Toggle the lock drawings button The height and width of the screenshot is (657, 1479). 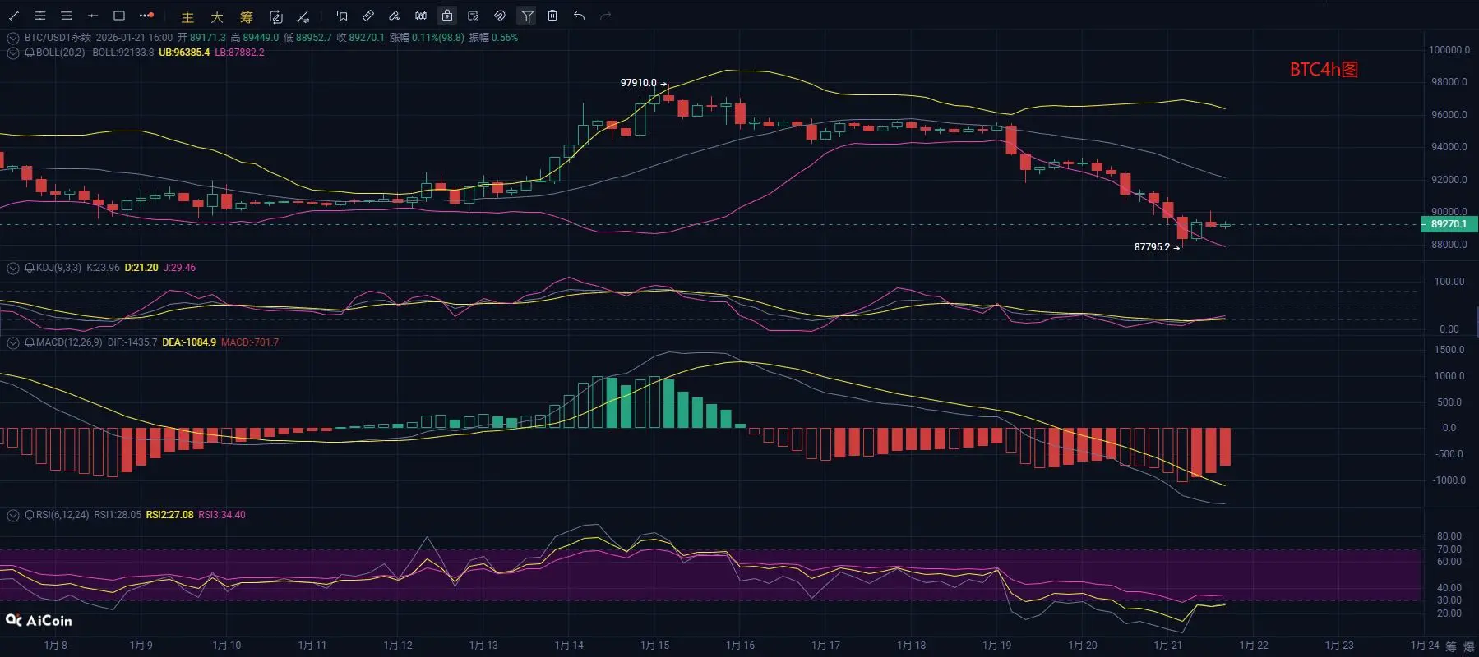(x=447, y=16)
